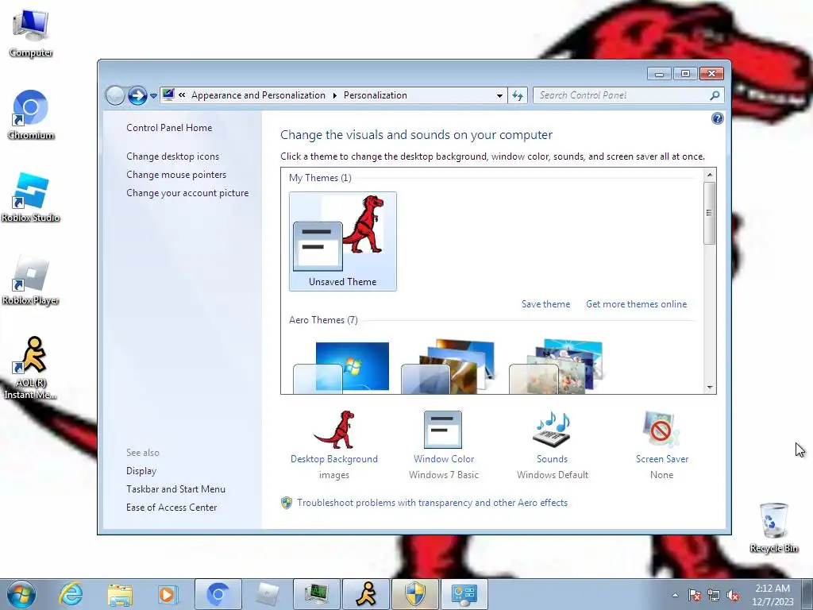
Task: Click the Show desktop strip
Action: pos(807,594)
